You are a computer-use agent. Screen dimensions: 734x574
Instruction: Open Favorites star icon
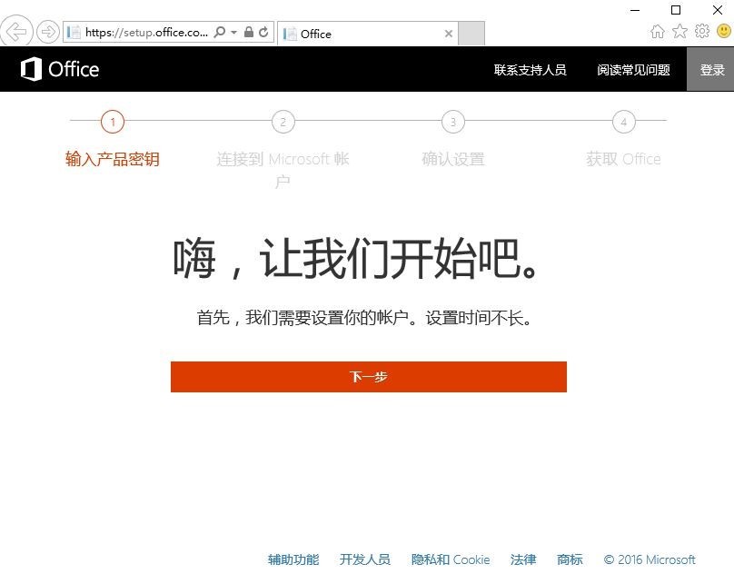pos(679,32)
